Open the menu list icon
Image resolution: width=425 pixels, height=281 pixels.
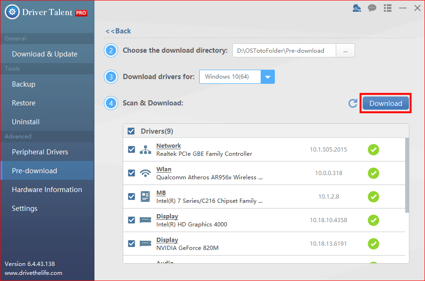(388, 8)
